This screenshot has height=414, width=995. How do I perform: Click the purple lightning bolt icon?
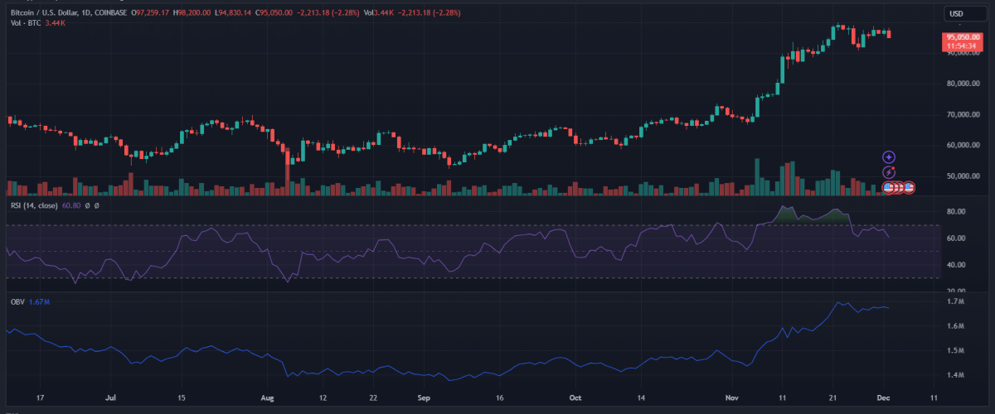pyautogui.click(x=889, y=172)
